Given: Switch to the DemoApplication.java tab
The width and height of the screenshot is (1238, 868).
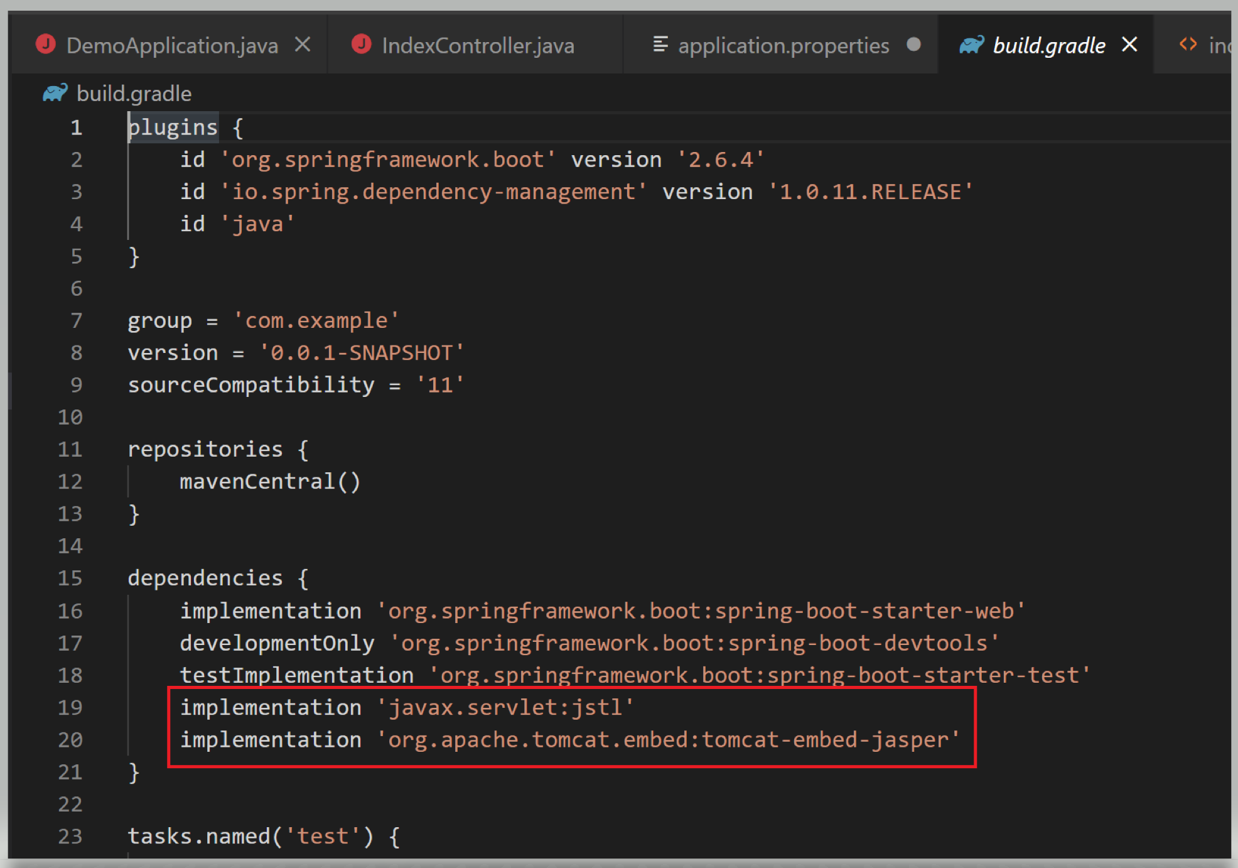Looking at the screenshot, I should (172, 46).
